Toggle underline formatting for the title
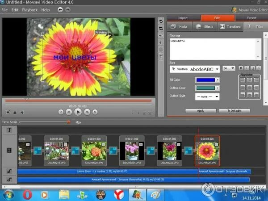The image size is (268, 201). click(x=253, y=68)
